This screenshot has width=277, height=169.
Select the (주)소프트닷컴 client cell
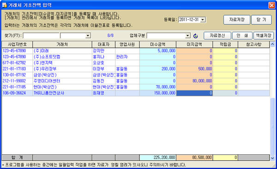tap(62, 57)
